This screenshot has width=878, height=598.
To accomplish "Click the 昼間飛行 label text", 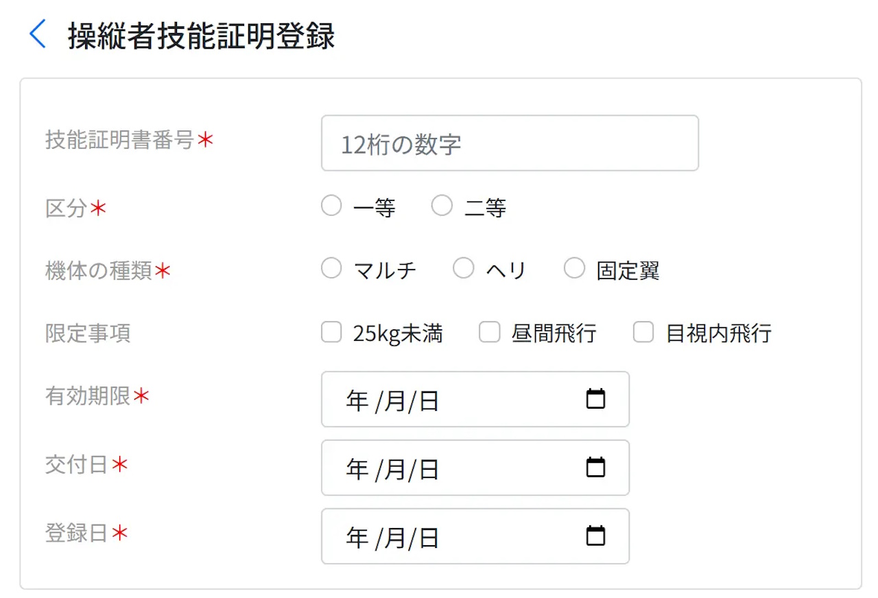I will (554, 335).
